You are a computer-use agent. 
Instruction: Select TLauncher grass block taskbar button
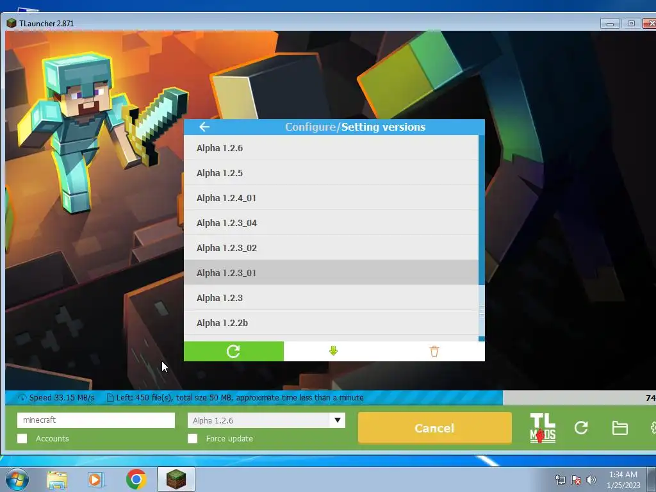pos(176,479)
